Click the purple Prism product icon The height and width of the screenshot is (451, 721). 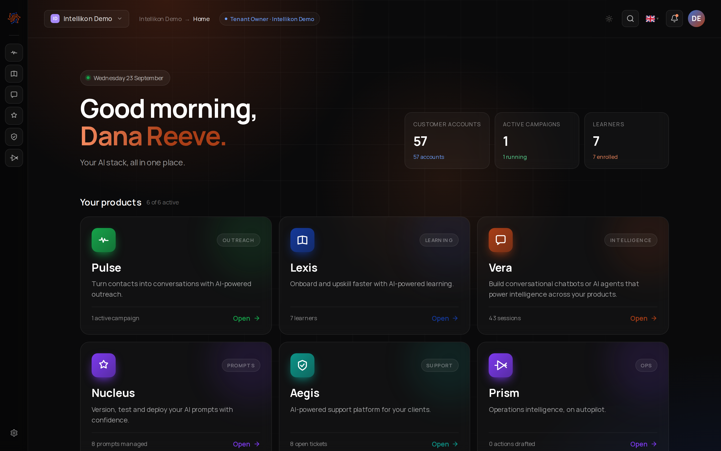[501, 365]
